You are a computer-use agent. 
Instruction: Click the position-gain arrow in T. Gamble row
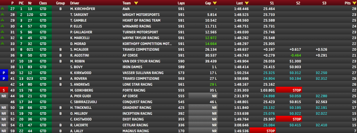pyautogui.click(x=3, y=20)
